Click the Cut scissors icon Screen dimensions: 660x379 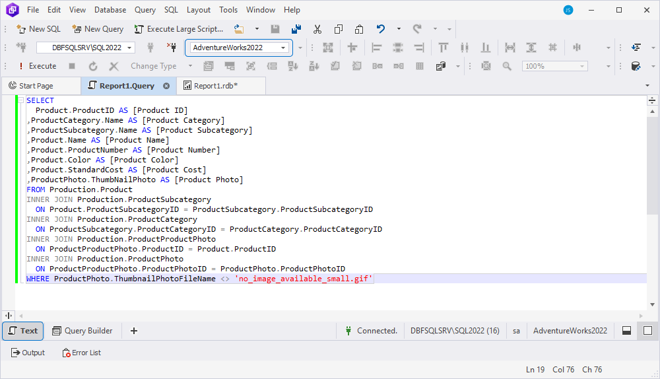(x=317, y=29)
